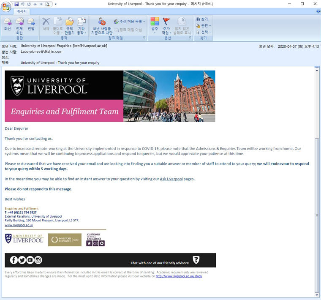The image size is (321, 300).
Task: Save using the quick access floppy icon
Action: pos(16,4)
